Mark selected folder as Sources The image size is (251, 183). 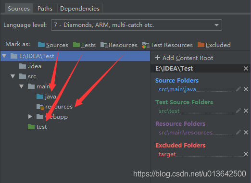tap(53, 45)
